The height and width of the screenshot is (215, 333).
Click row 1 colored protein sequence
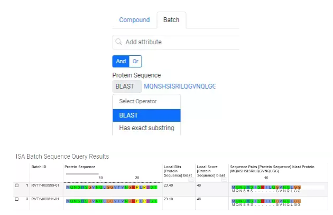(x=112, y=187)
